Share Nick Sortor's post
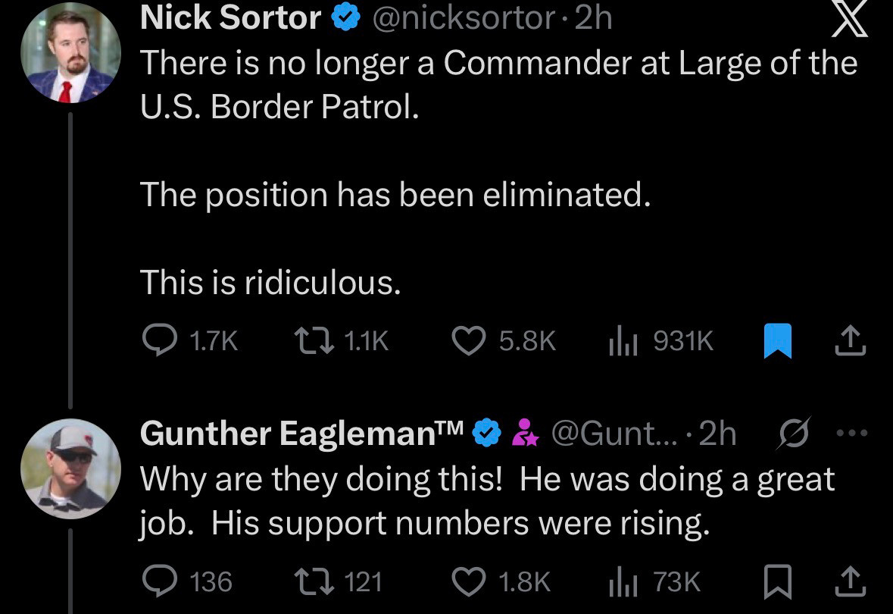 click(x=849, y=341)
